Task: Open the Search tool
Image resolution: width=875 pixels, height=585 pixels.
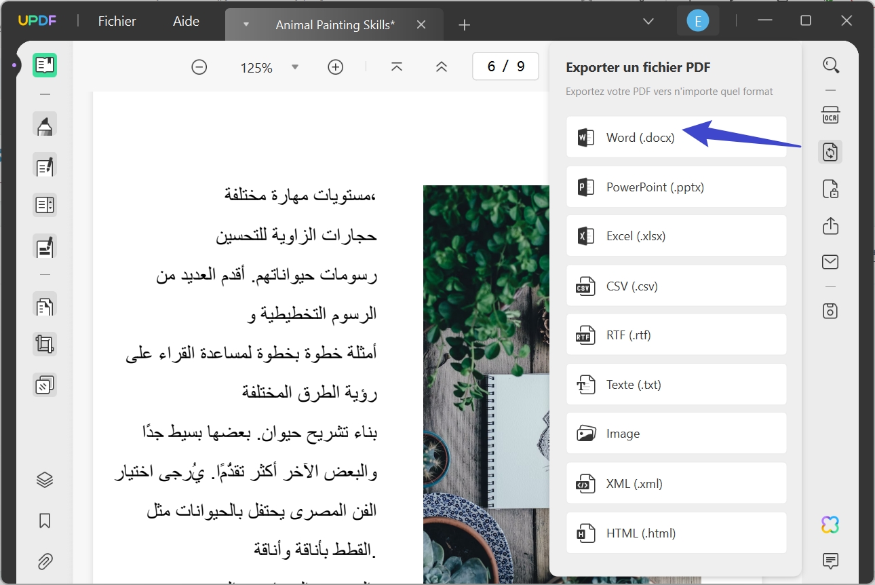Action: pyautogui.click(x=830, y=65)
